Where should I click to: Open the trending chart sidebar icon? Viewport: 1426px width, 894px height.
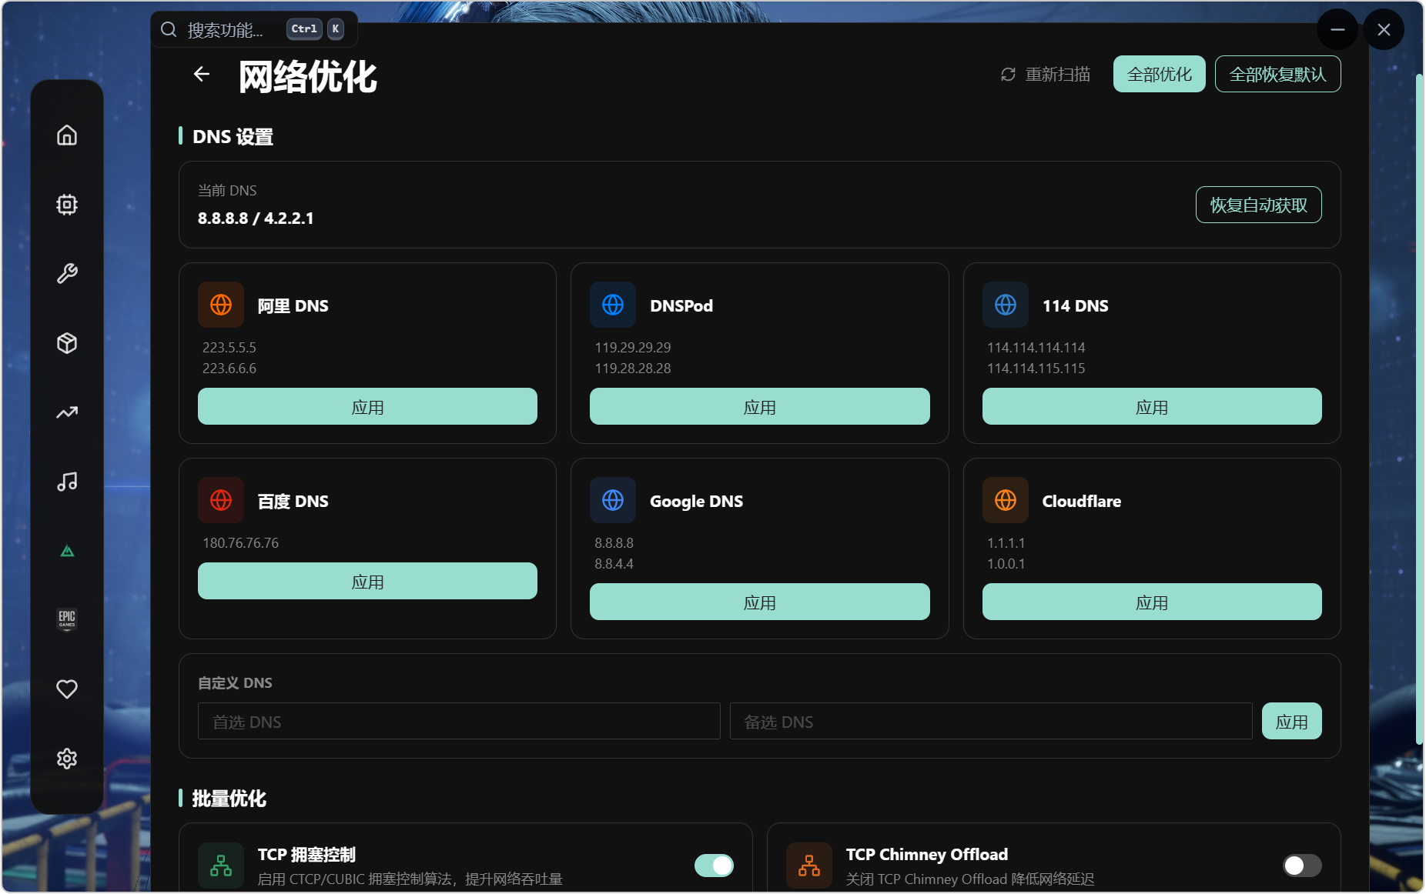67,412
